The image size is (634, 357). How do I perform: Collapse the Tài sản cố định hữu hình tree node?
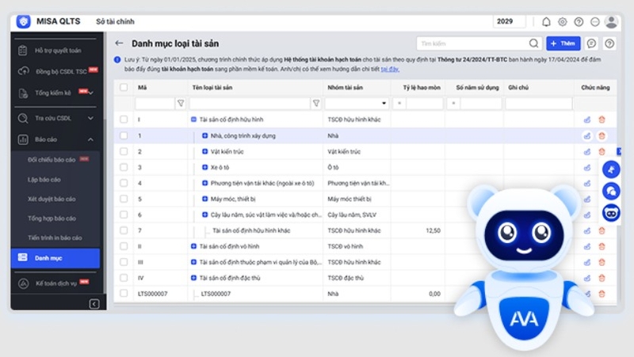pyautogui.click(x=193, y=120)
